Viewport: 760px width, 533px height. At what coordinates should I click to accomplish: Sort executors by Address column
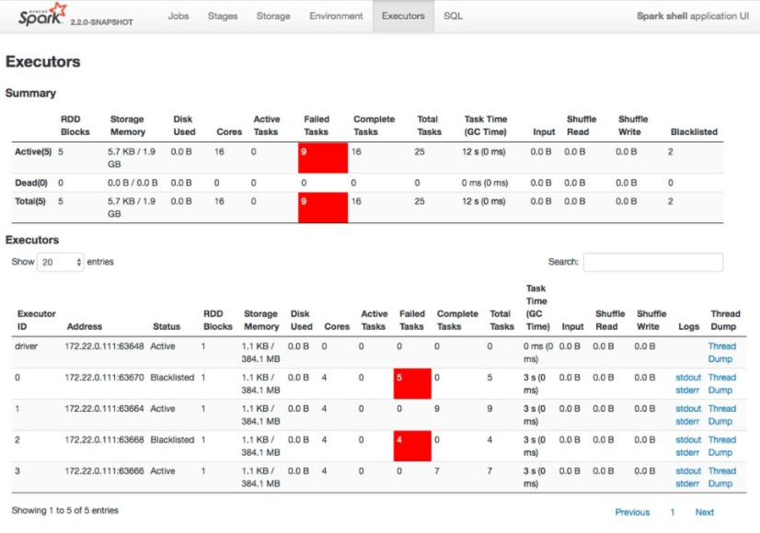coord(85,326)
